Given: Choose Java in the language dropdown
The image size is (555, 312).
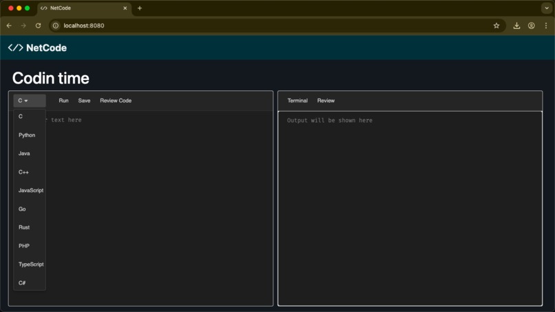Looking at the screenshot, I should (30, 154).
